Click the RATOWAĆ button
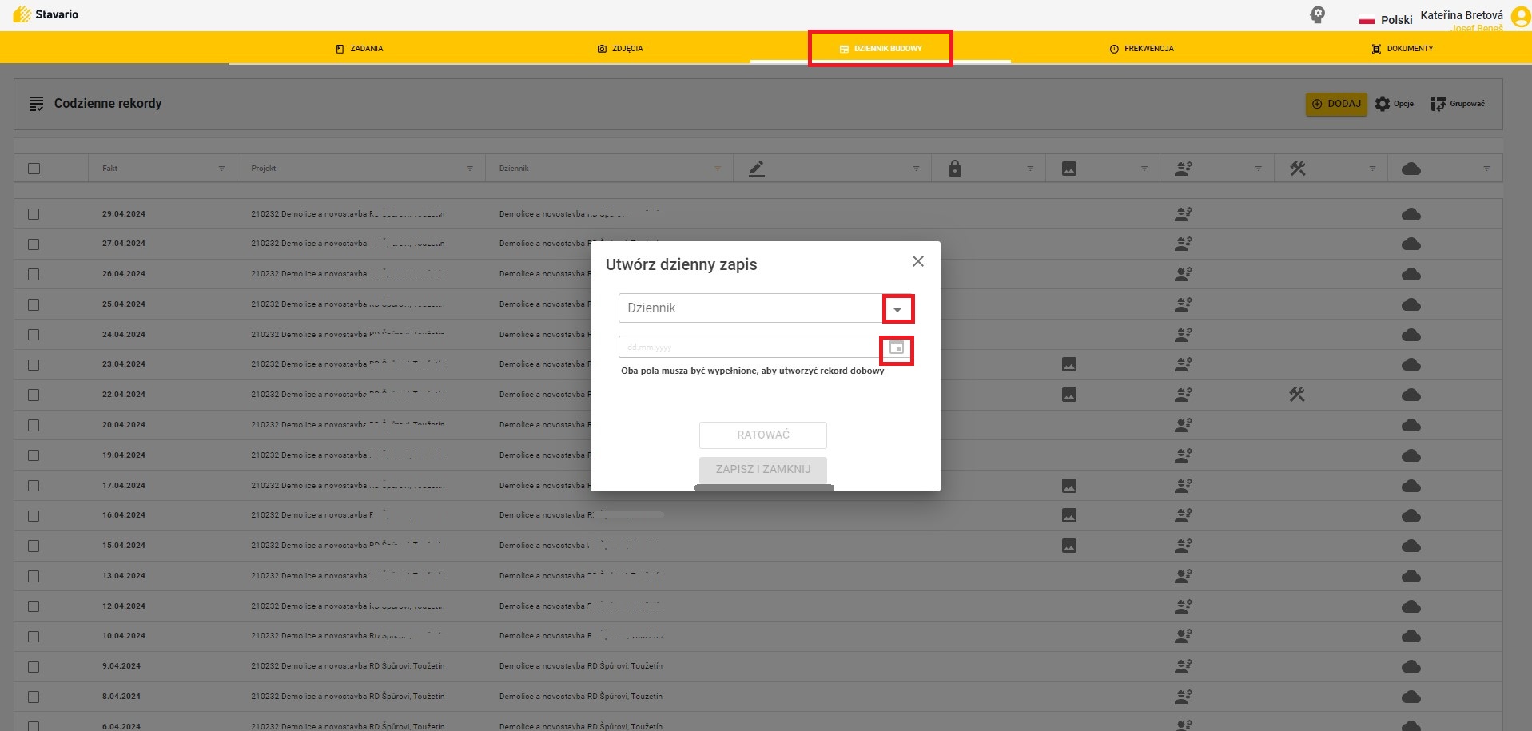Screen dimensions: 1532x731 click(x=763, y=435)
